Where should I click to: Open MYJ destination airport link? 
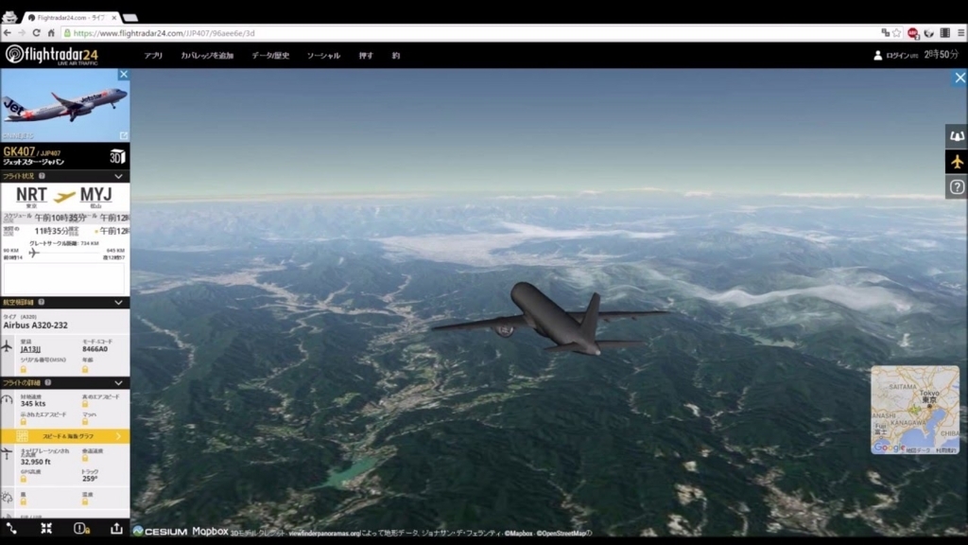[x=95, y=195]
